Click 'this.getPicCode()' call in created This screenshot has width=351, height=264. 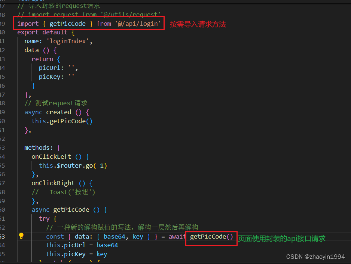click(62, 121)
